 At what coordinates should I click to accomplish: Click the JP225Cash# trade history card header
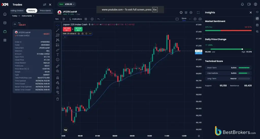(32, 34)
